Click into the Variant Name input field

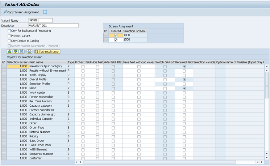[x=40, y=21]
